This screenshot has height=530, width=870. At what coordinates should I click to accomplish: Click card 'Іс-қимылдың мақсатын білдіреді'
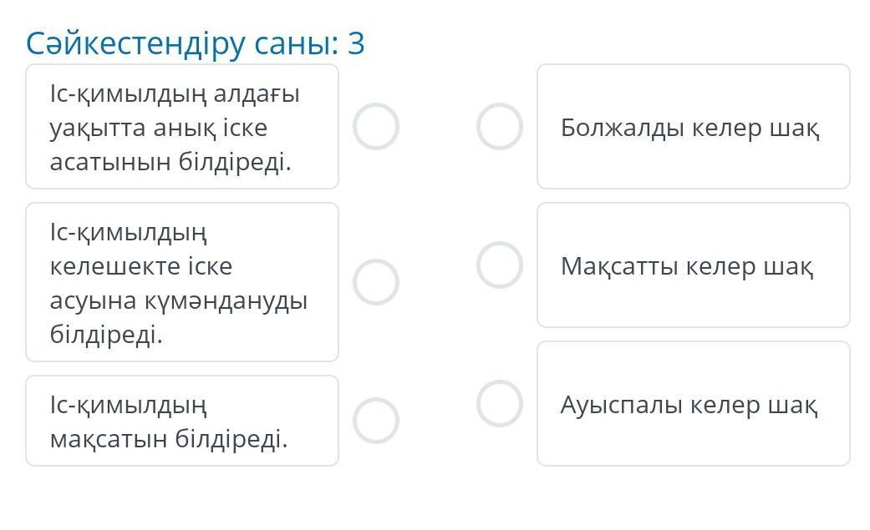182,421
